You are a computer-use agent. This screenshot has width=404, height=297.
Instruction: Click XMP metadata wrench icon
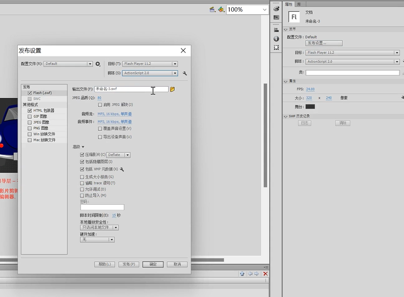tap(122, 169)
